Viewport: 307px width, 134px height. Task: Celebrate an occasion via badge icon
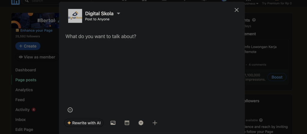(141, 123)
